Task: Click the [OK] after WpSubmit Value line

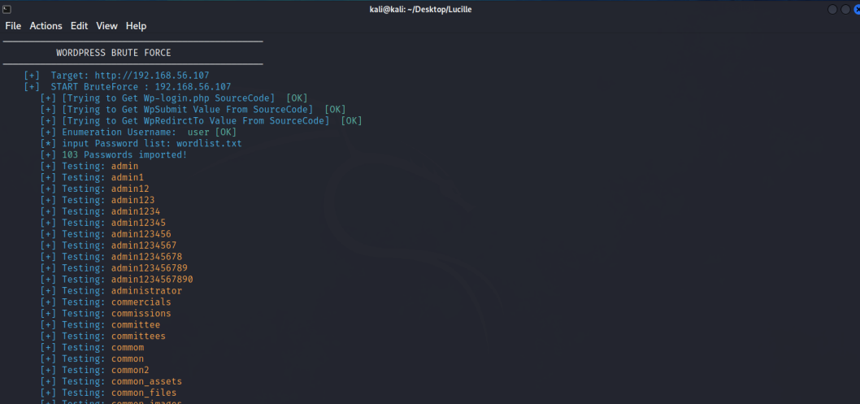Action: [x=335, y=110]
